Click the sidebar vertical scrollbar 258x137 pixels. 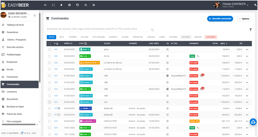[40, 48]
